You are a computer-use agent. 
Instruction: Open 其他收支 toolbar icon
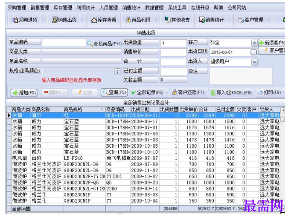click(168, 20)
